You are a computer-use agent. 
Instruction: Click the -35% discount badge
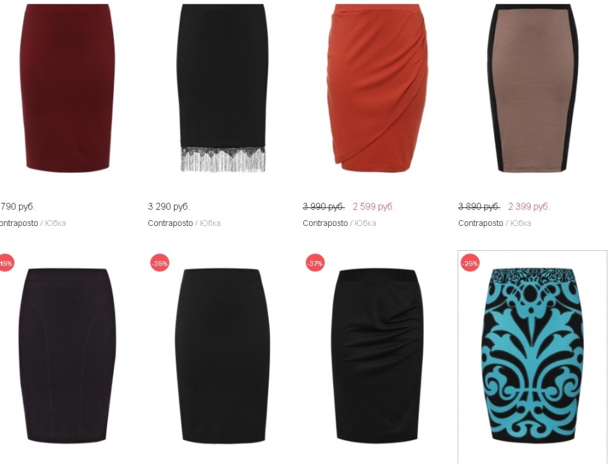[x=160, y=263]
